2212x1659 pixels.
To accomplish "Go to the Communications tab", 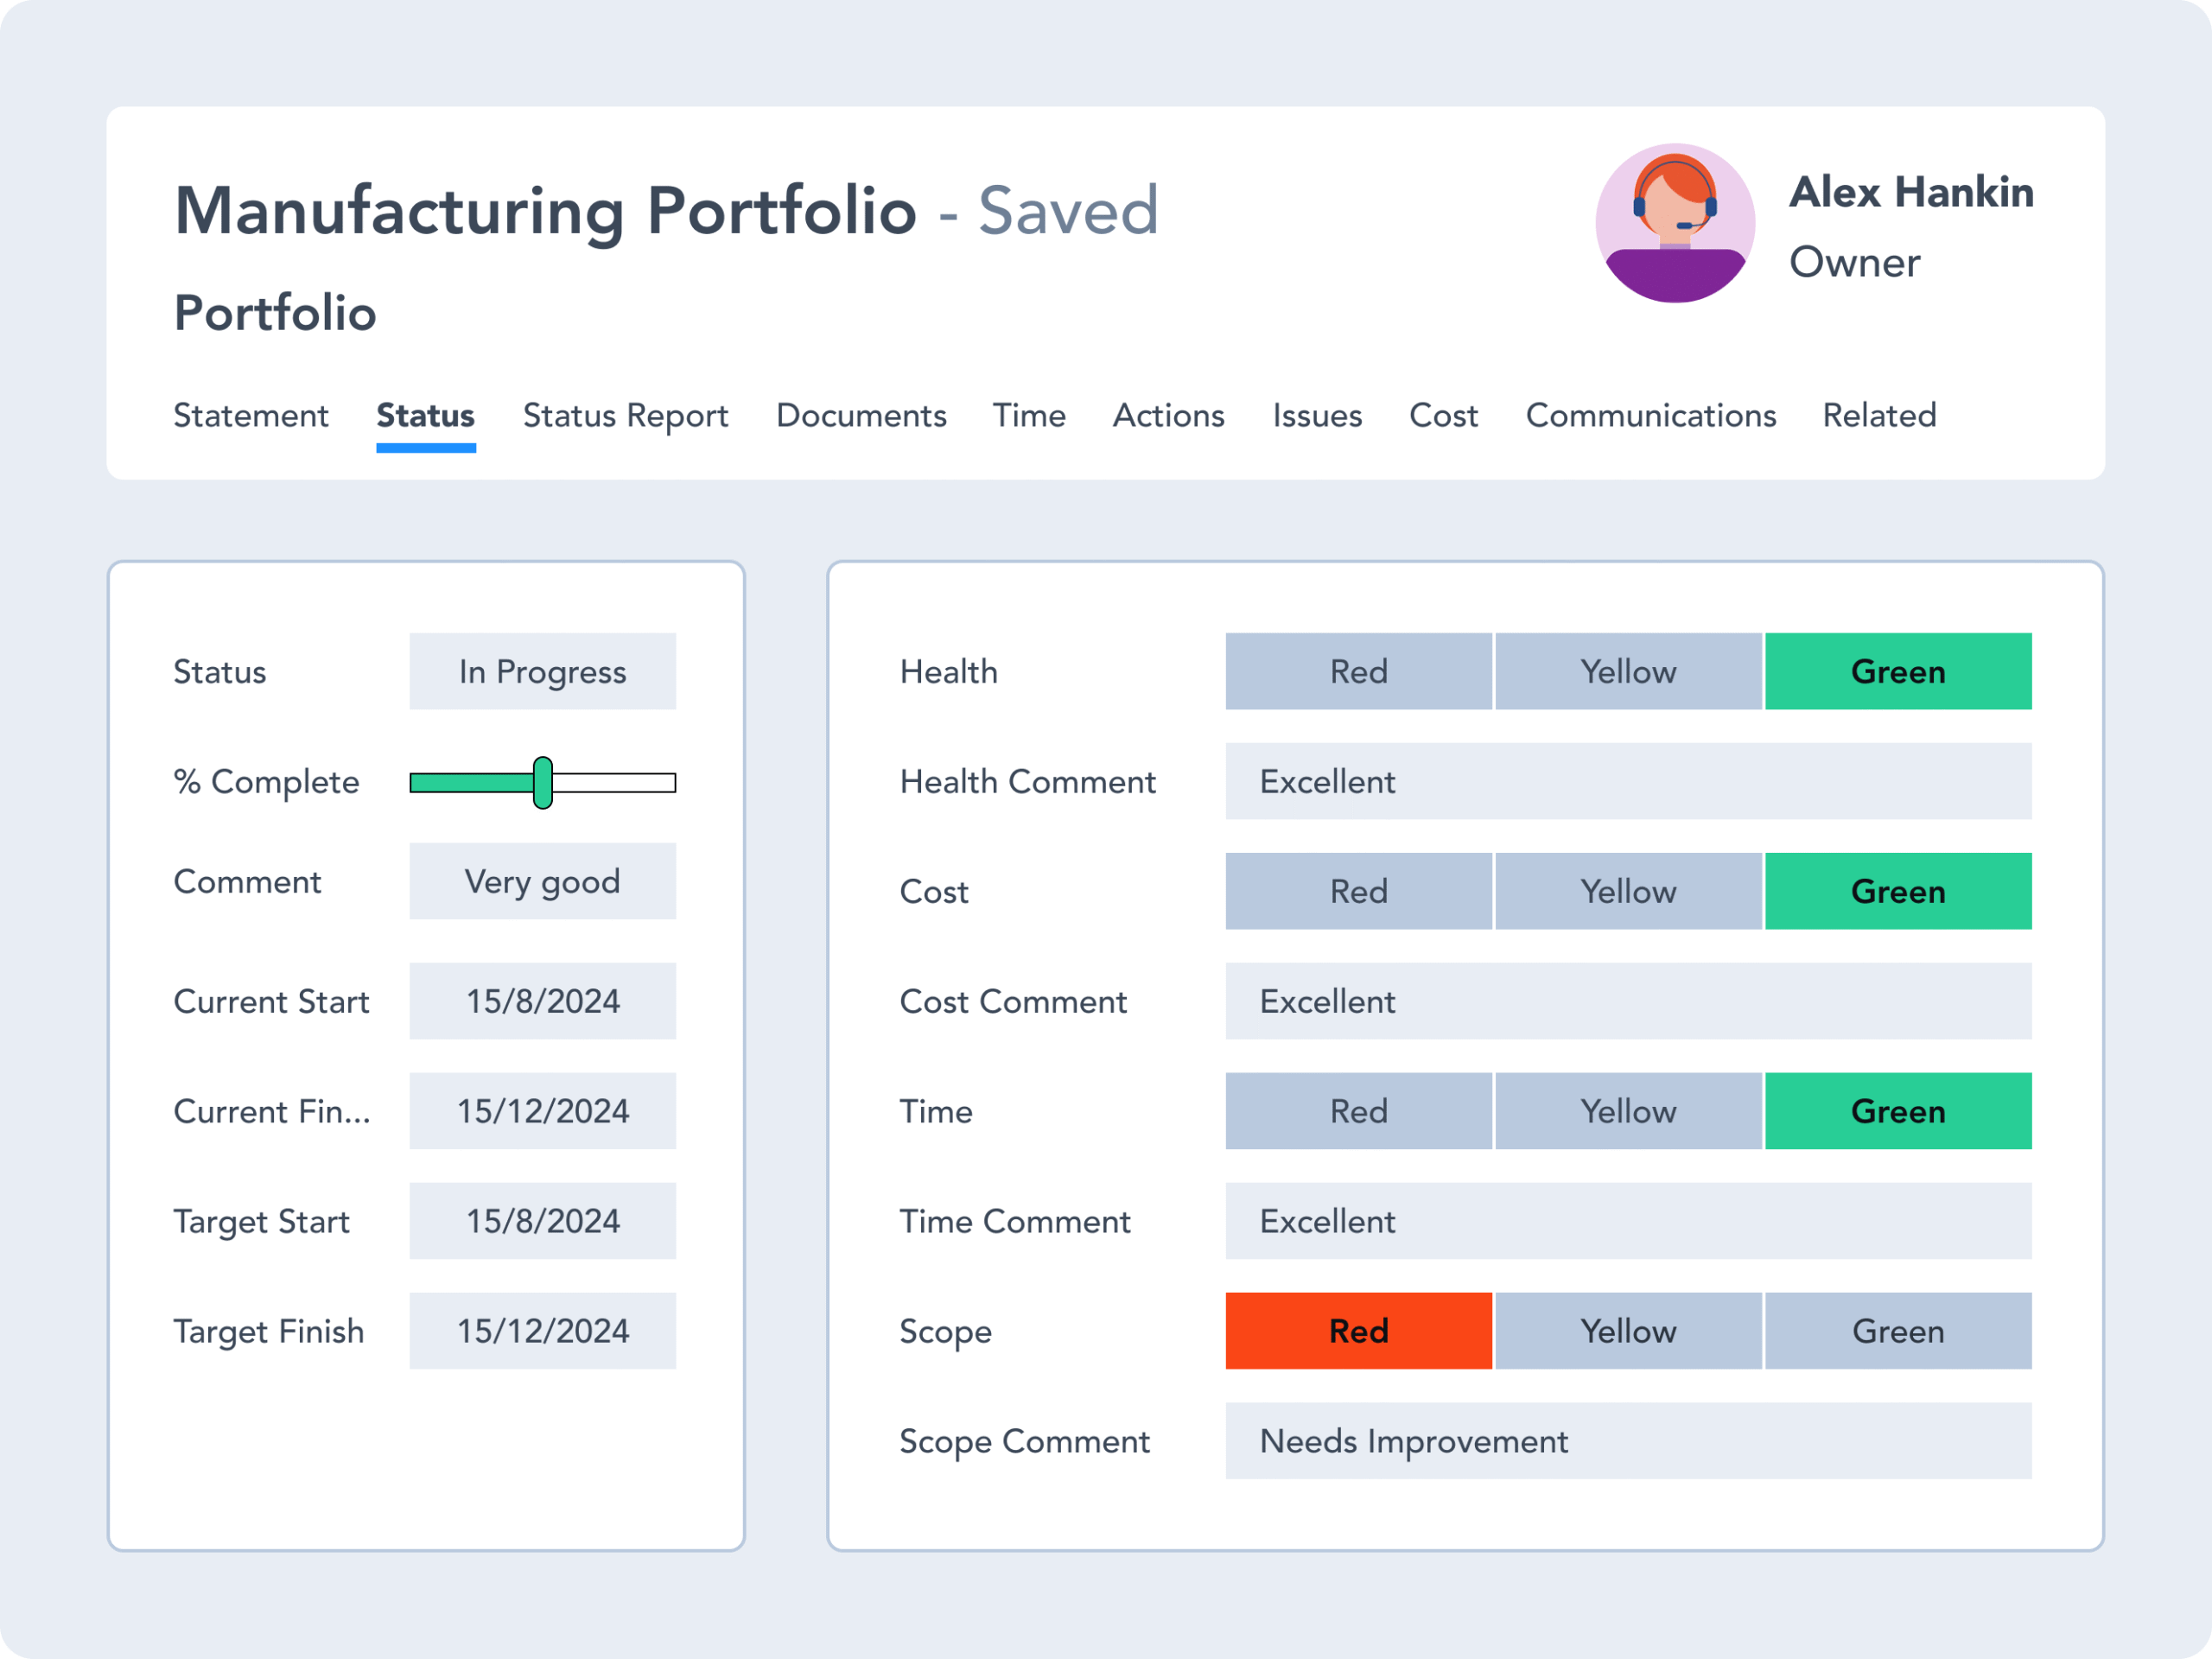I will [x=1650, y=415].
